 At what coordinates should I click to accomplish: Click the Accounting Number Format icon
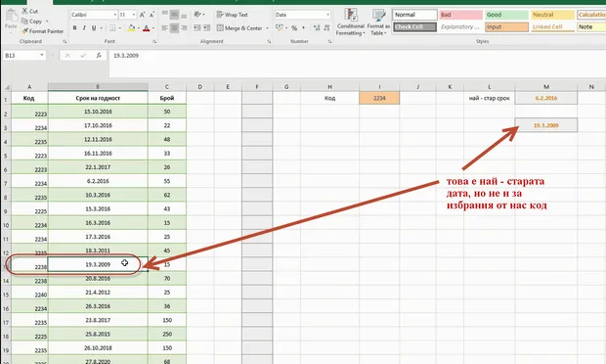pos(279,27)
